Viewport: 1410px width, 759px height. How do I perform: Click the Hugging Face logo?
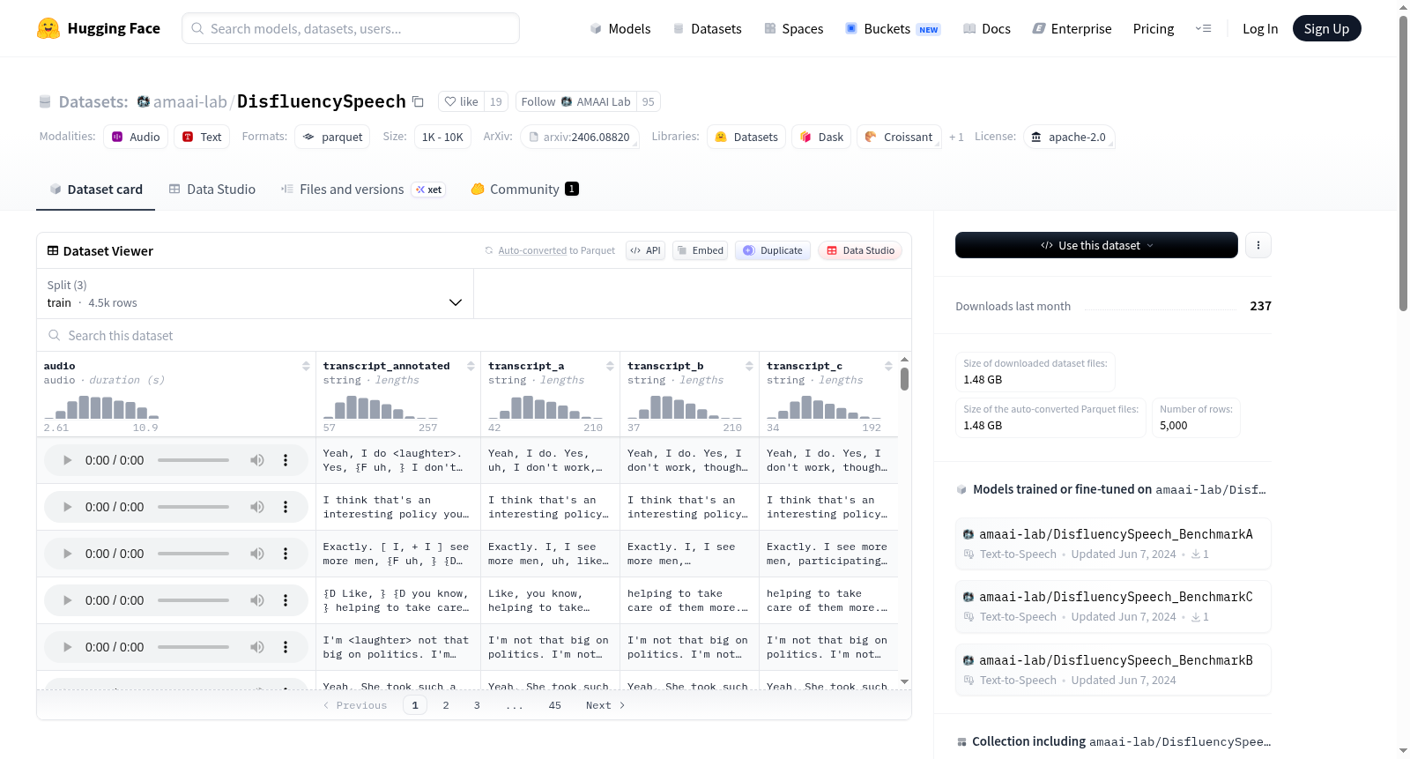pyautogui.click(x=98, y=28)
